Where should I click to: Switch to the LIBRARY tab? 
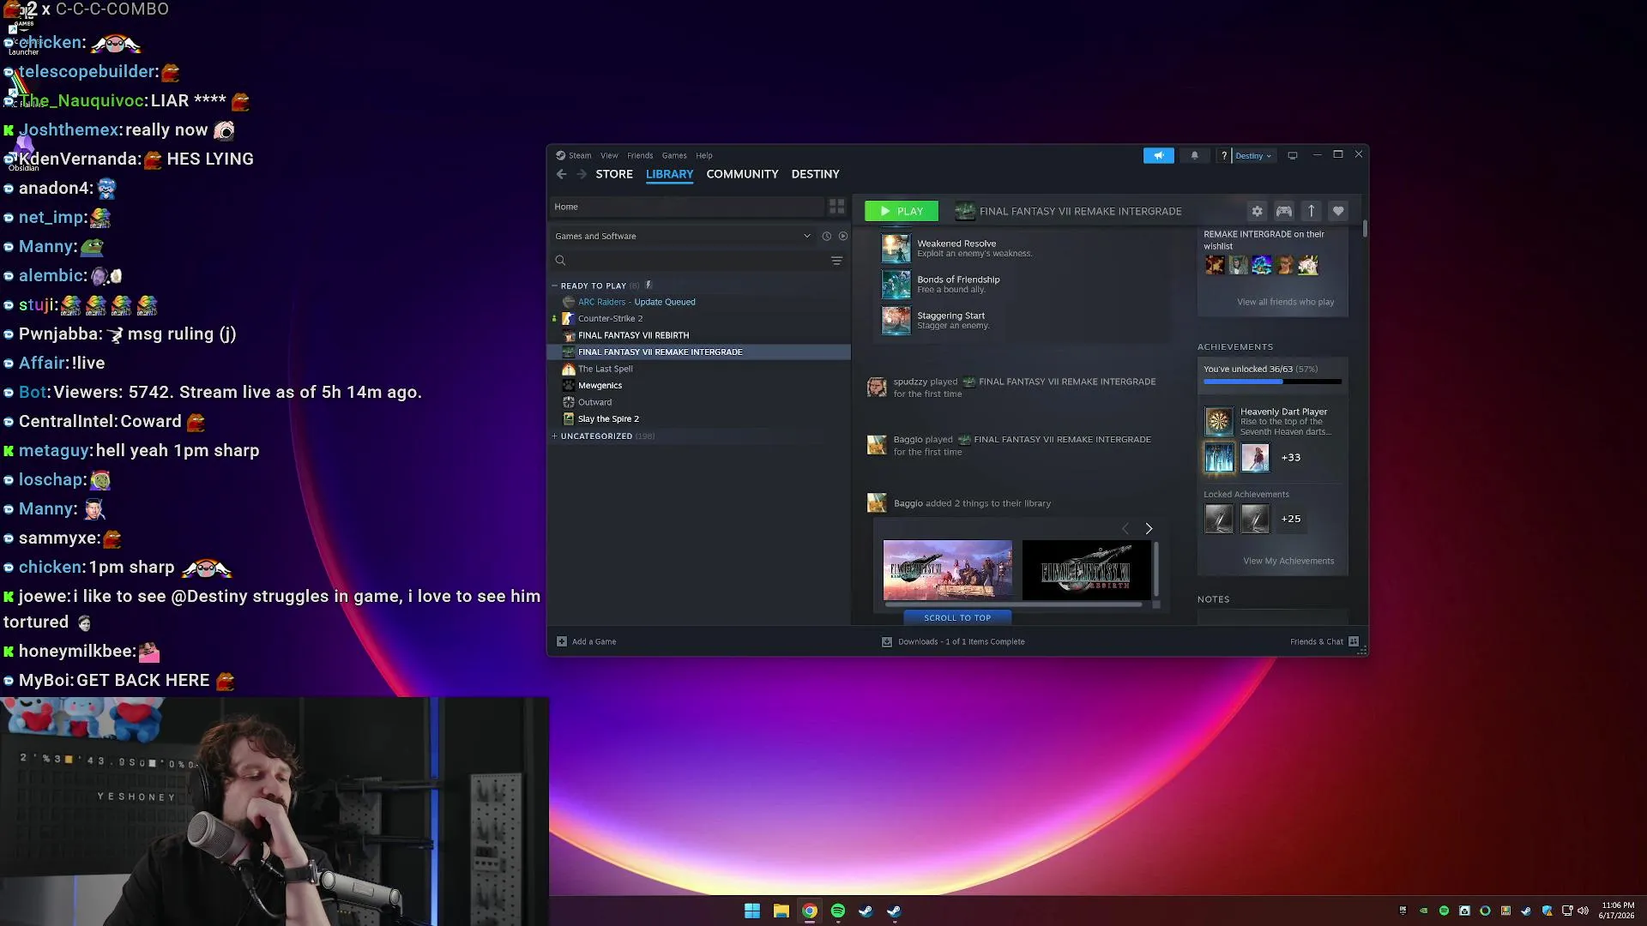669,174
